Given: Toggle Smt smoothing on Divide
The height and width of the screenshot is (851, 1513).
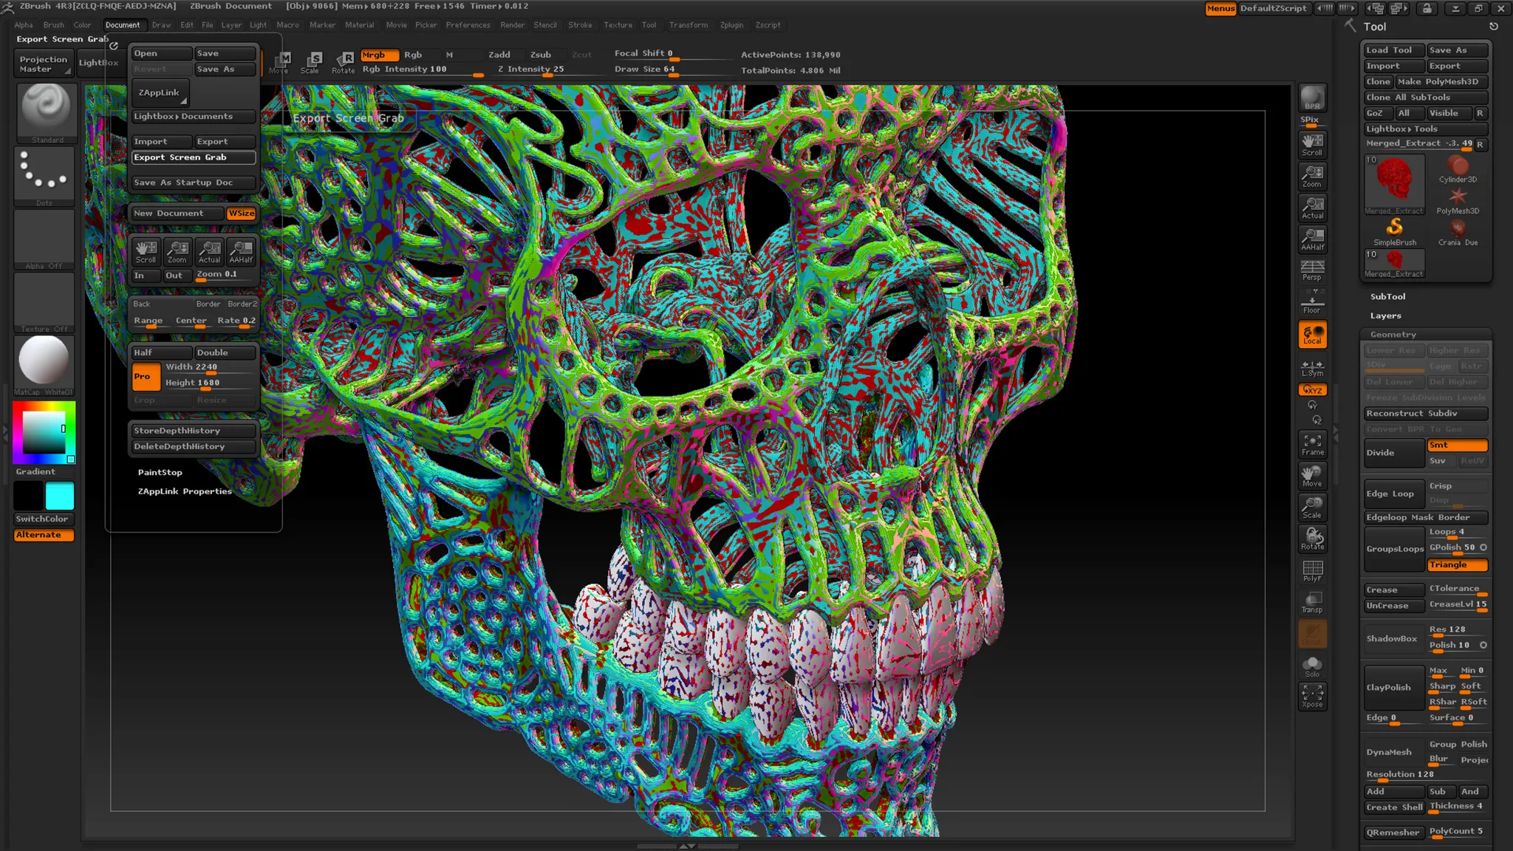Looking at the screenshot, I should tap(1457, 445).
